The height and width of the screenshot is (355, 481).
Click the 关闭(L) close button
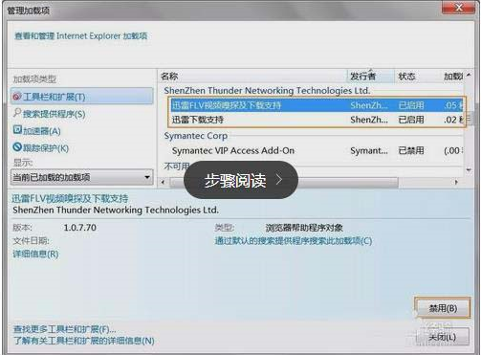443,337
